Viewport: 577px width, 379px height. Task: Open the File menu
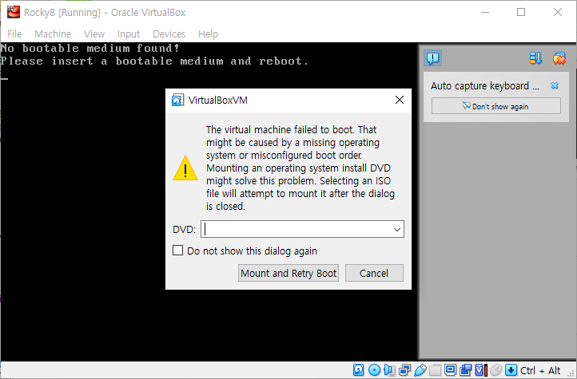tap(14, 34)
